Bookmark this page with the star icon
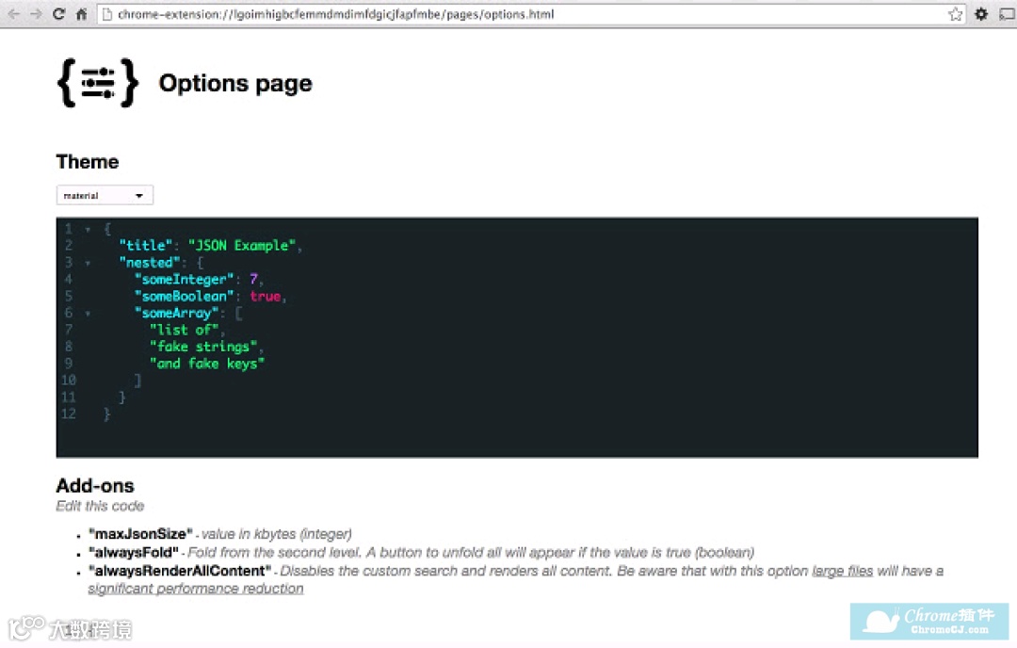1017x648 pixels. (x=954, y=14)
